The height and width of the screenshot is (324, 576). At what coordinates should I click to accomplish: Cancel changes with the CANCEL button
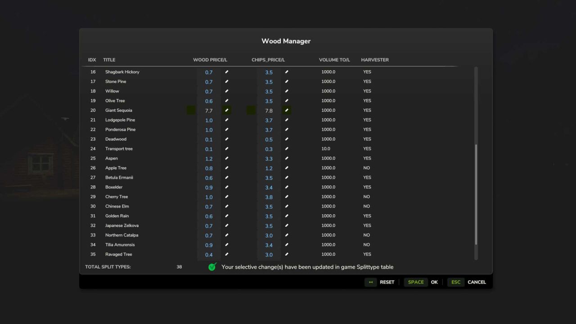tap(477, 282)
